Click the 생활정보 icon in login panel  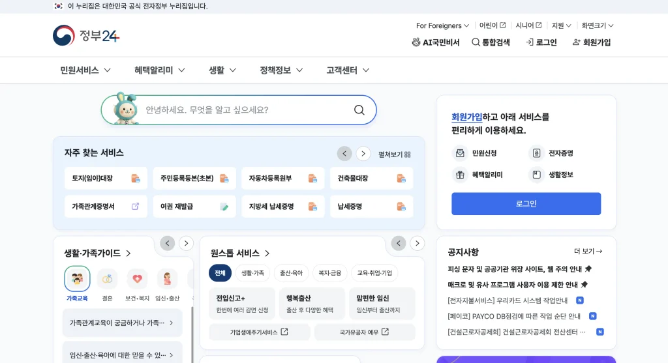click(536, 175)
